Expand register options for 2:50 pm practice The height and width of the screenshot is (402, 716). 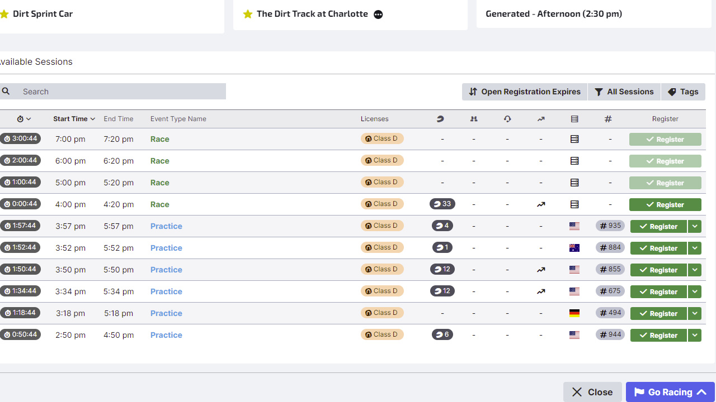695,335
